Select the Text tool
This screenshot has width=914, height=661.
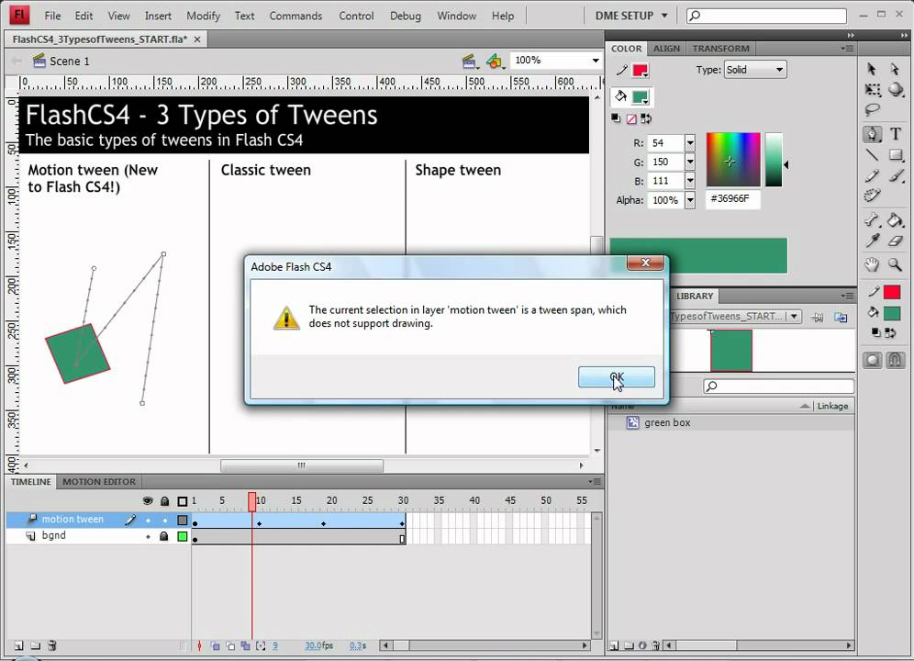pos(896,134)
